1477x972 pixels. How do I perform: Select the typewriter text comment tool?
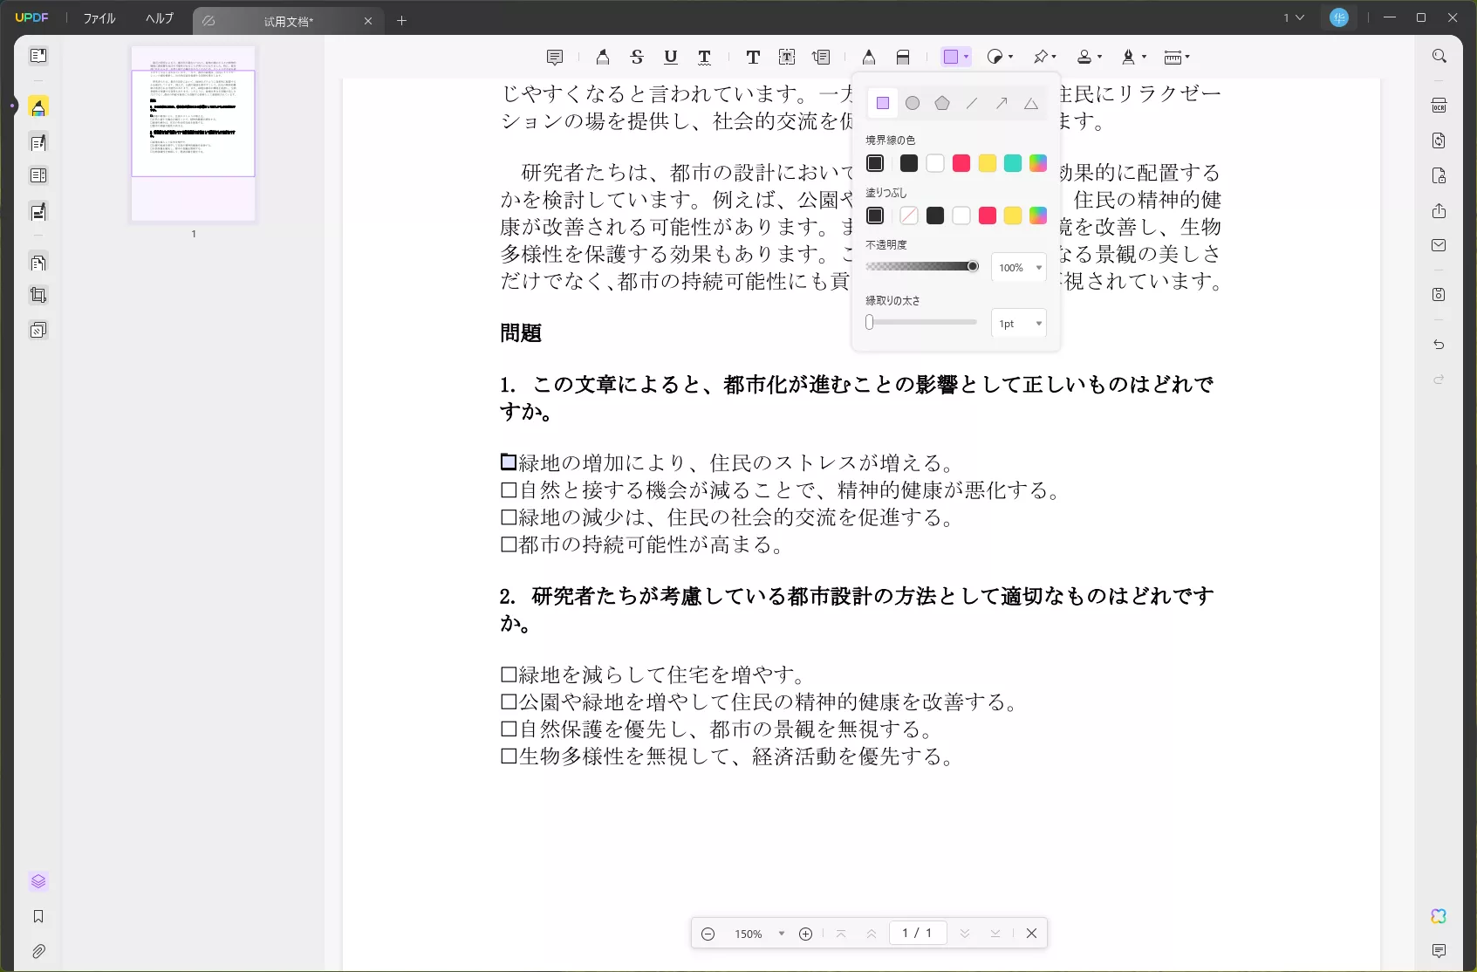(753, 58)
